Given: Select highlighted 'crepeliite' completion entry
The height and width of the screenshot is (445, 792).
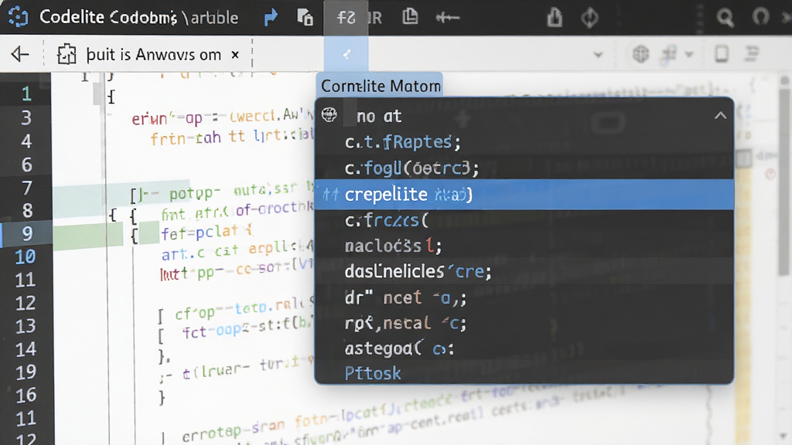Looking at the screenshot, I should (524, 194).
